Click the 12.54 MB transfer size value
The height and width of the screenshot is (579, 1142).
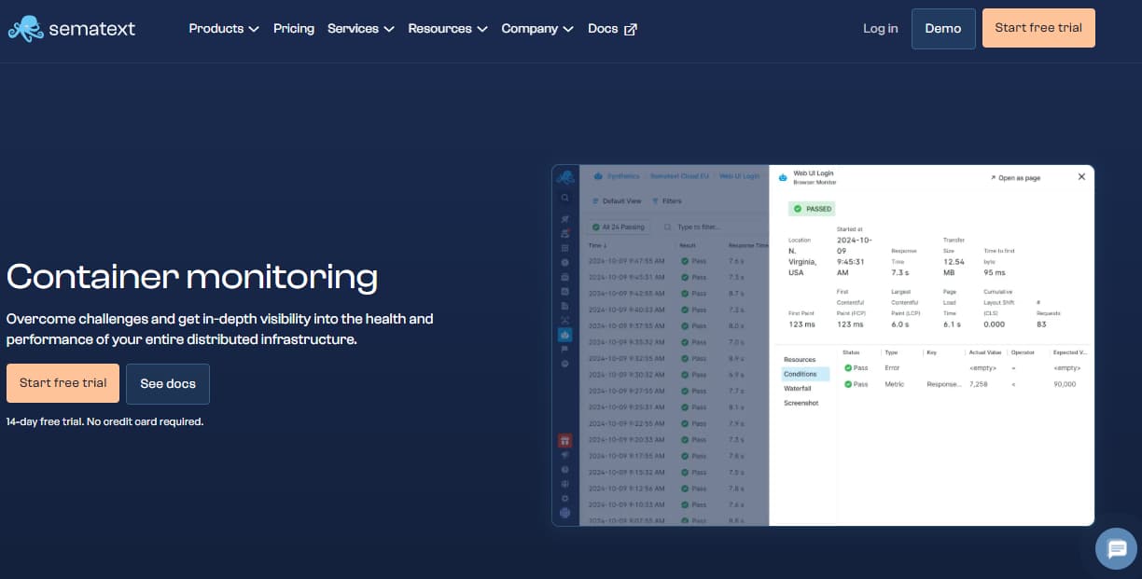954,268
